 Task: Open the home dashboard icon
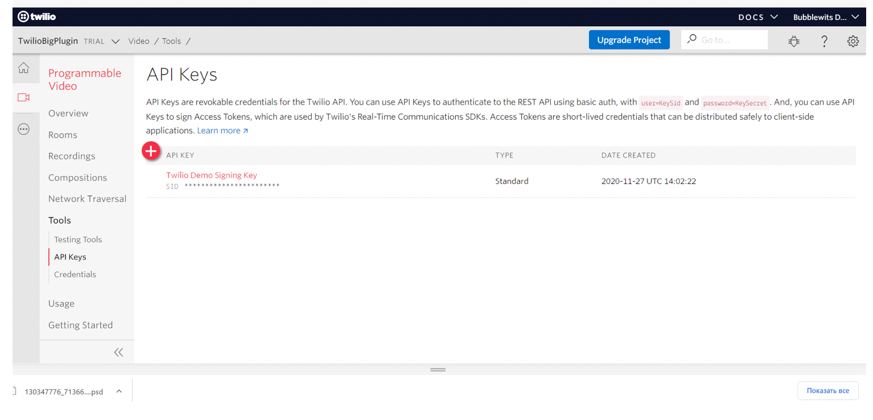[x=23, y=68]
